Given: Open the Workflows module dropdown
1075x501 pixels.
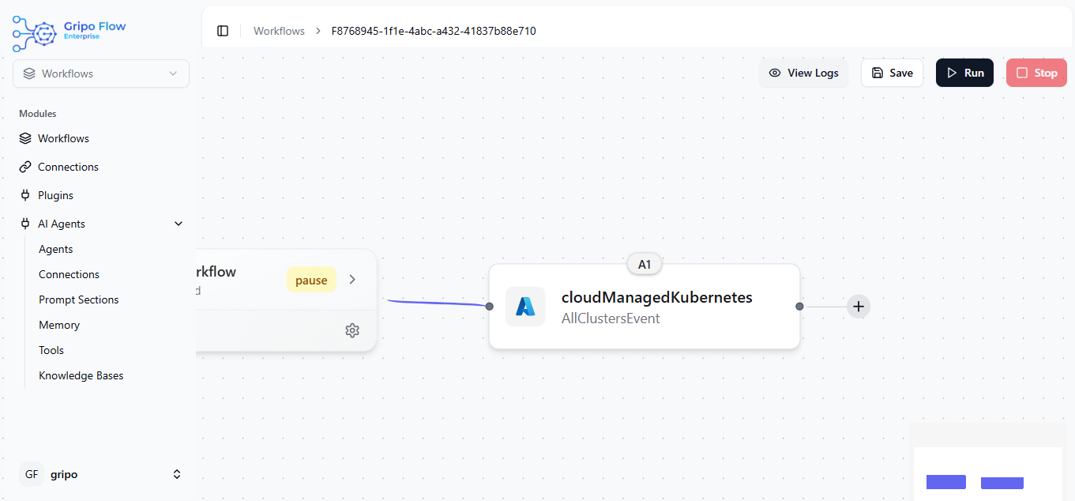Looking at the screenshot, I should [x=101, y=73].
